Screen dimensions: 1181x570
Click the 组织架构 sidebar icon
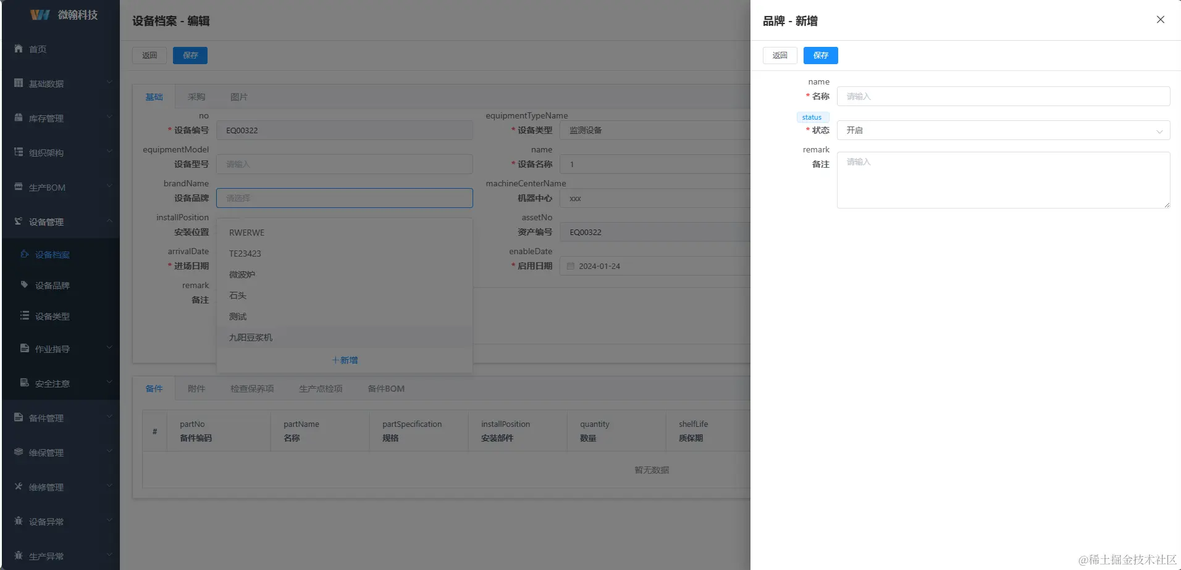coord(19,152)
